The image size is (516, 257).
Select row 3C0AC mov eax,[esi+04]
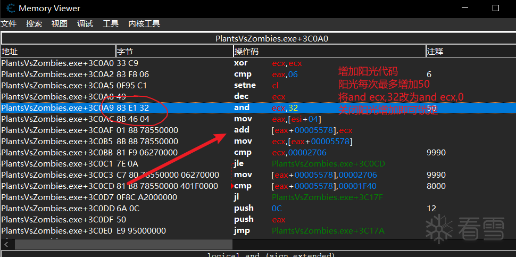pyautogui.click(x=258, y=119)
